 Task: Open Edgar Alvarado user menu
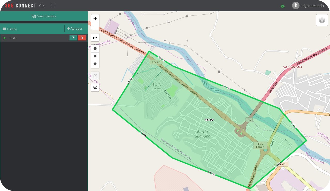[308, 6]
